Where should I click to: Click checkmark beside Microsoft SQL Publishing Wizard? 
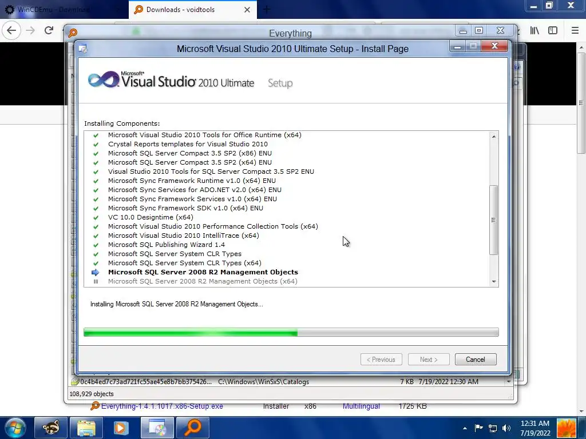(x=96, y=245)
